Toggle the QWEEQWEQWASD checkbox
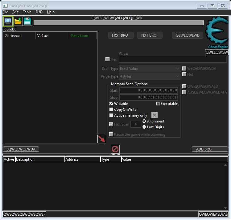 184,86
